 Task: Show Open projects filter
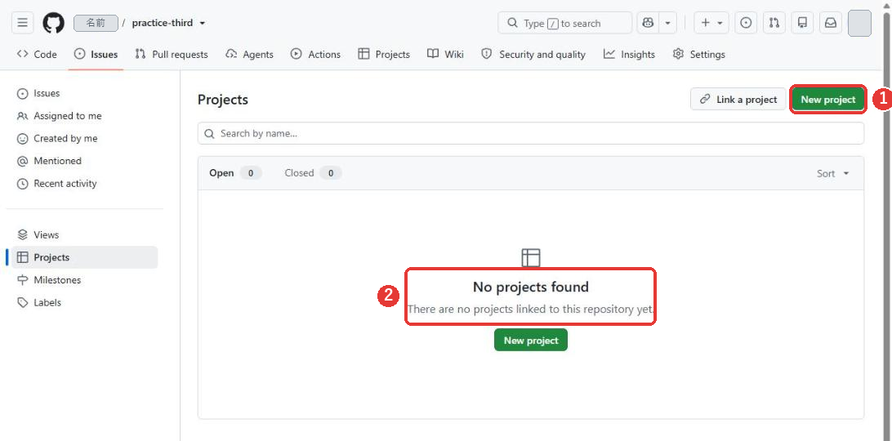pyautogui.click(x=235, y=173)
